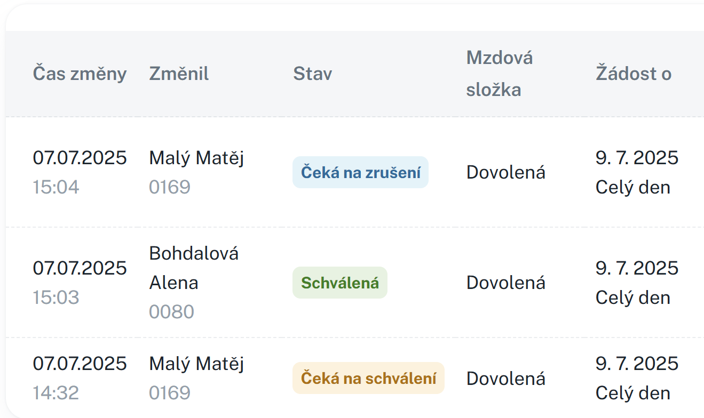Viewport: 704px width, 418px height.
Task: Click Malý Matěj in the 15:04 row
Action: click(x=196, y=158)
